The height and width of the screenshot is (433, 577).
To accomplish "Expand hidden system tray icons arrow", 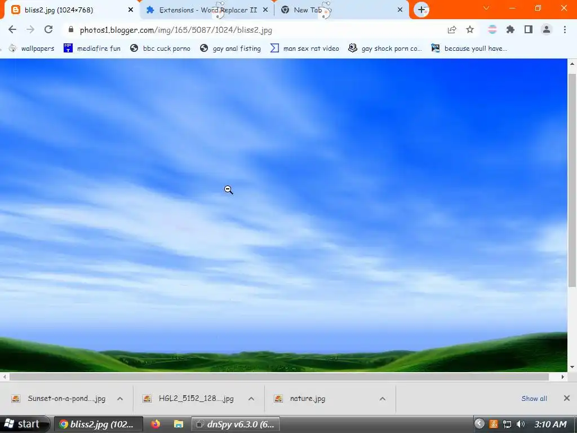I will (479, 424).
